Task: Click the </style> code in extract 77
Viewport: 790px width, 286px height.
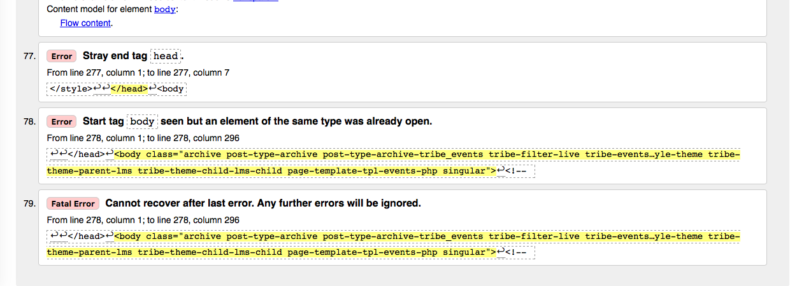Action: click(69, 89)
